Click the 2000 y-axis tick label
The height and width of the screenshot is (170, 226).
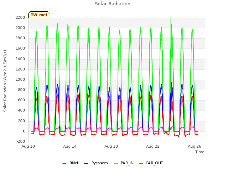[x=20, y=28]
